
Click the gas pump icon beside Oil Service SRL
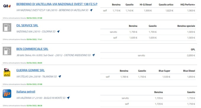[x=7, y=27]
